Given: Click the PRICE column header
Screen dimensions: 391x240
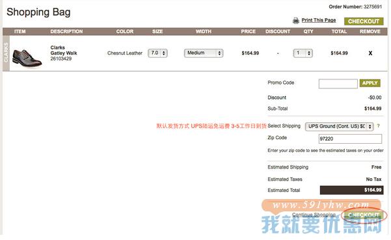Looking at the screenshot, I should (x=248, y=31).
